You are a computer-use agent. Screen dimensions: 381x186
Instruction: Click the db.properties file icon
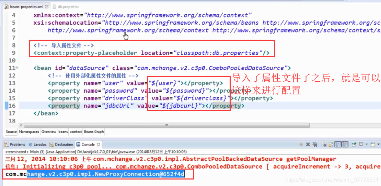(x=54, y=6)
